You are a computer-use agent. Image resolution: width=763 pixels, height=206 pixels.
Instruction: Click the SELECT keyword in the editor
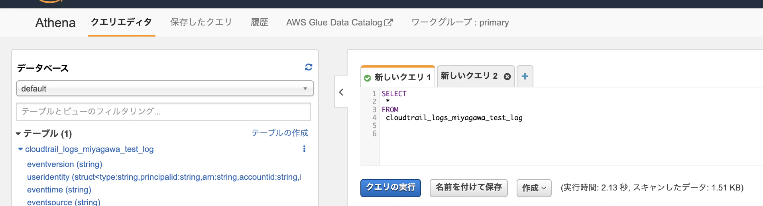pyautogui.click(x=394, y=94)
